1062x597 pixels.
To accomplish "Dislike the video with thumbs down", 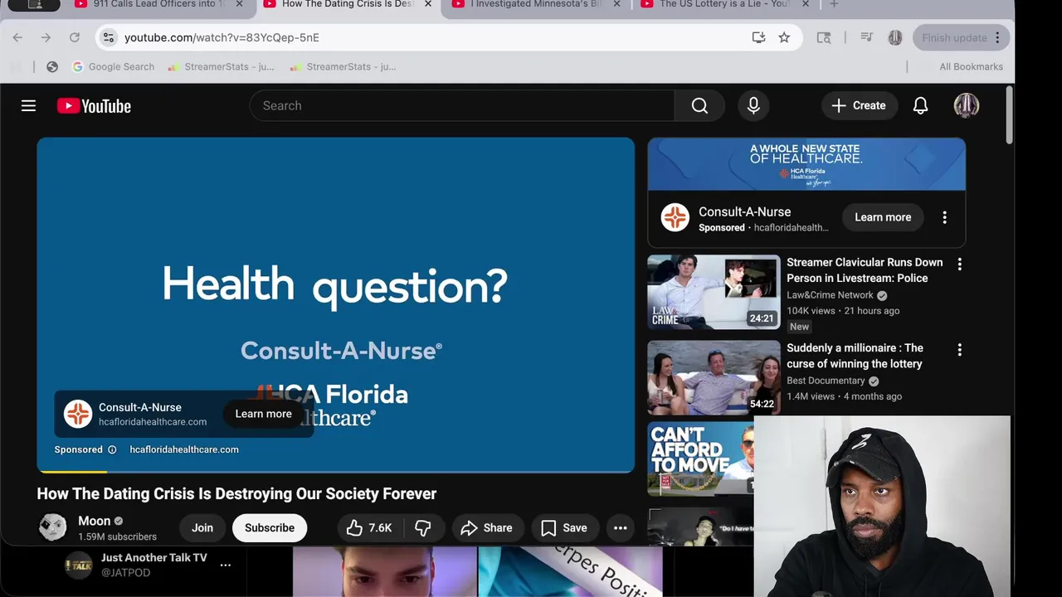I will (x=423, y=527).
